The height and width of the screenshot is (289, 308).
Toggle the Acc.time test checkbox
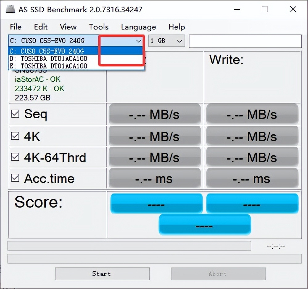15,178
